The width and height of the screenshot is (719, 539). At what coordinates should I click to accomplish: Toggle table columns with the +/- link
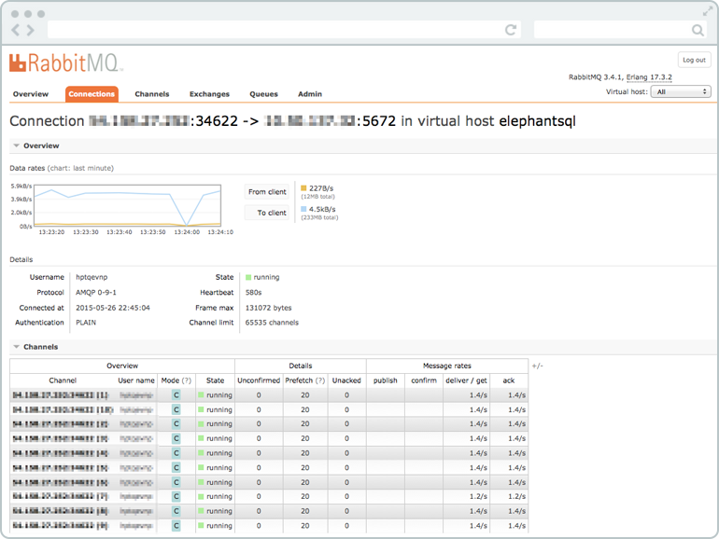click(x=538, y=366)
